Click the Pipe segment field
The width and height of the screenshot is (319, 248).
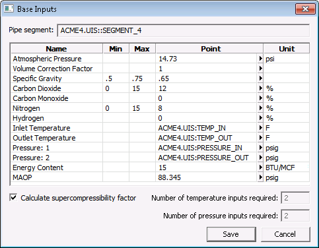[x=183, y=30]
